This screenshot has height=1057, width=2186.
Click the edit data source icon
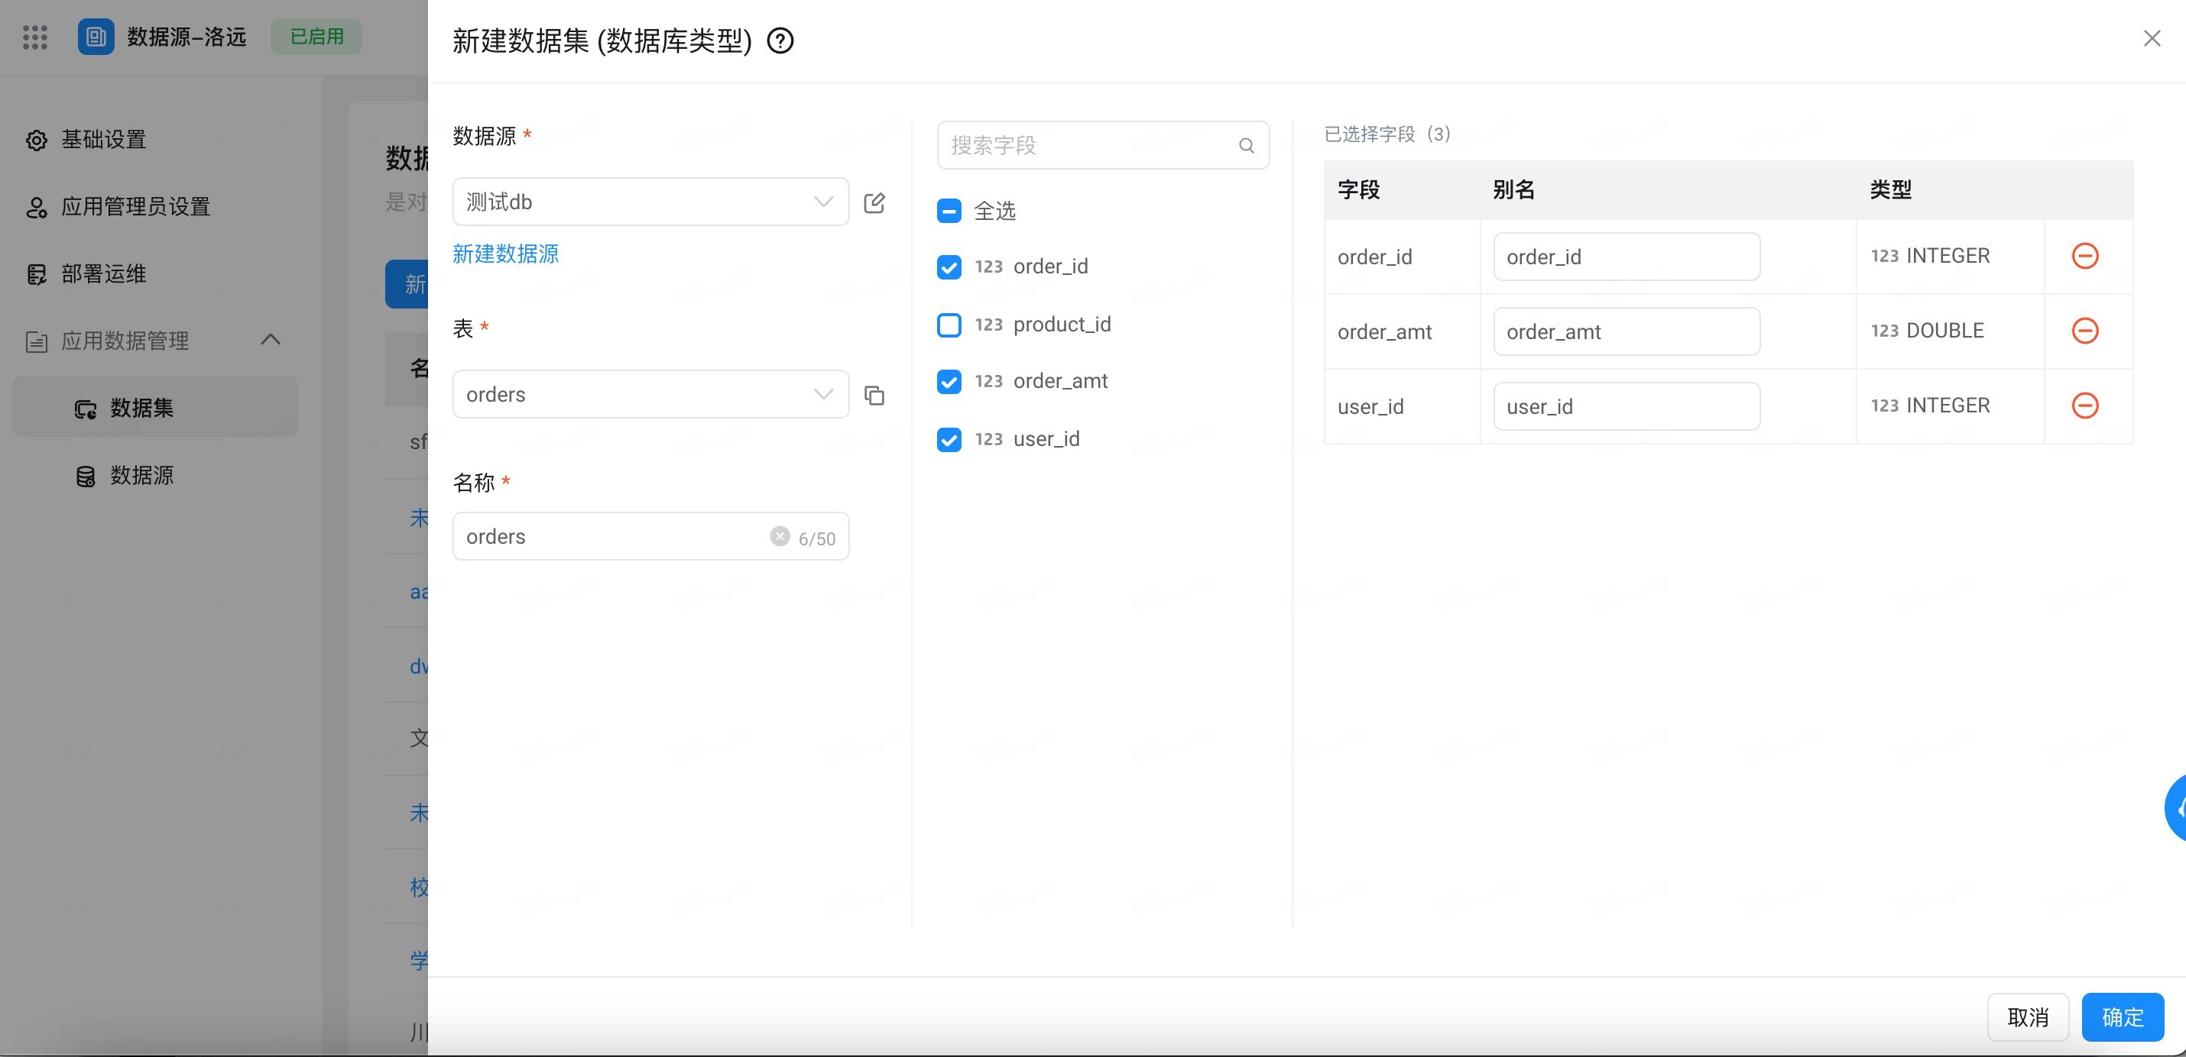pyautogui.click(x=874, y=202)
